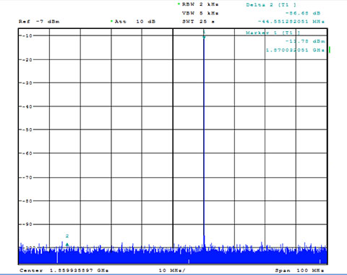This screenshot has width=347, height=275.
Task: Click the VBW 5 kHz readout
Action: [200, 13]
